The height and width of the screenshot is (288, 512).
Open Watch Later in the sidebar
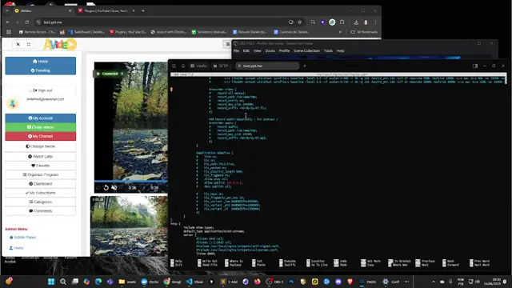[41, 157]
